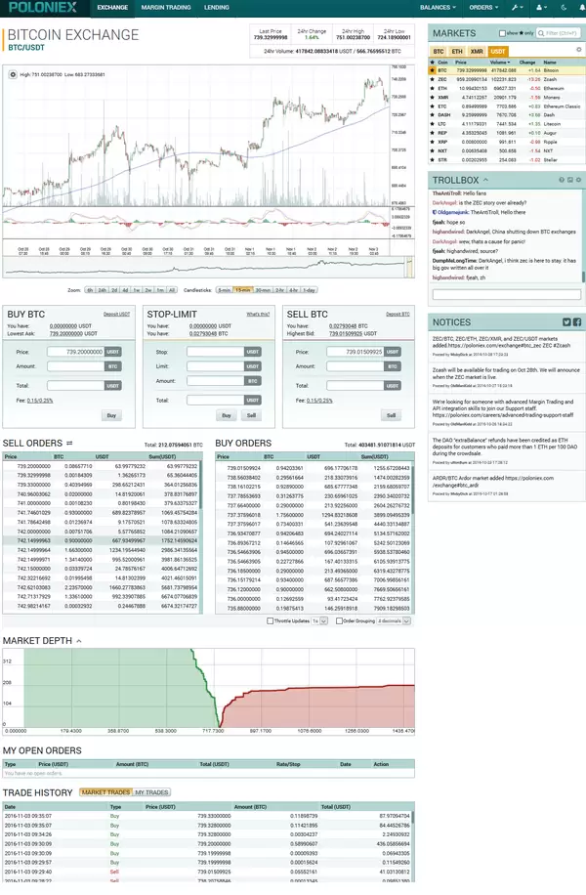Click the search magnifier in Markets filter
Screen dimensions: 586x895
541,33
